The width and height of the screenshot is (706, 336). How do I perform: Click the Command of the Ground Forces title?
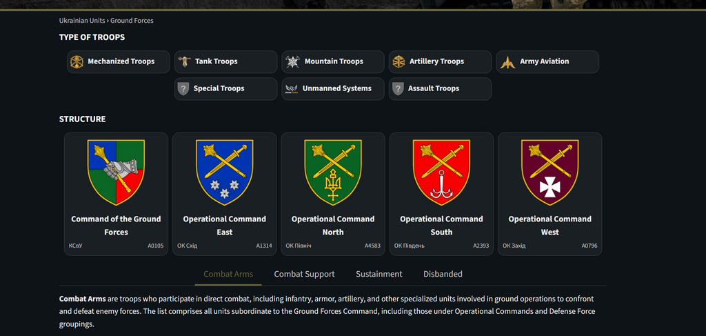coord(116,226)
